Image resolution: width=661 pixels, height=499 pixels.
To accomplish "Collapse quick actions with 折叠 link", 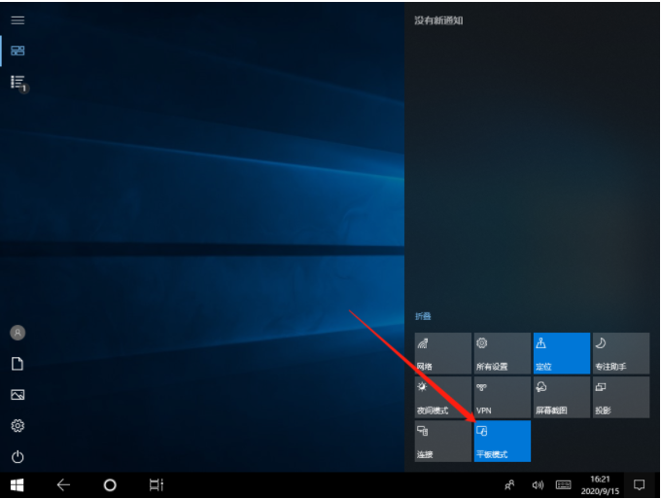I will [x=423, y=316].
